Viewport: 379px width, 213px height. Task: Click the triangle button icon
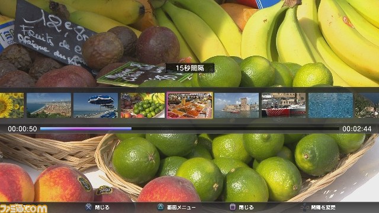(x=160, y=207)
